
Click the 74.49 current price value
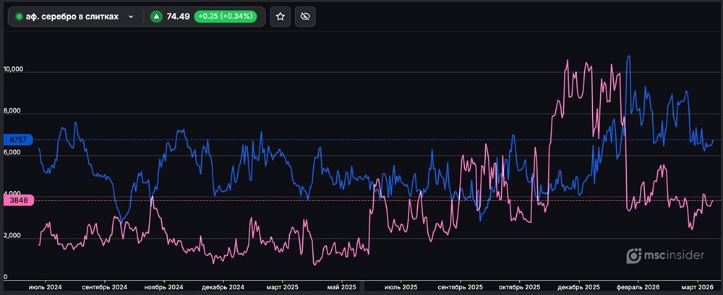point(177,16)
